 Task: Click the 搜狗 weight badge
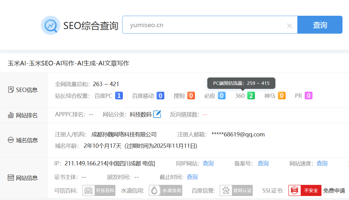click(x=191, y=96)
